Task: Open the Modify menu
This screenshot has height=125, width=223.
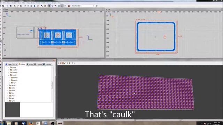Action: tap(14, 3)
